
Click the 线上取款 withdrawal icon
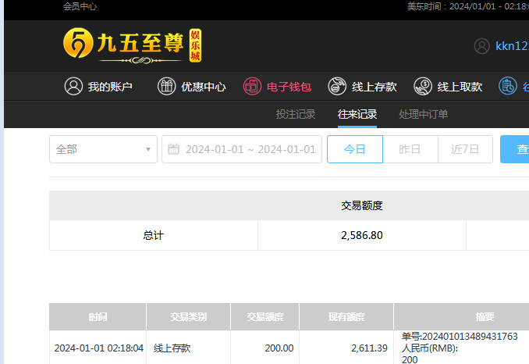423,87
